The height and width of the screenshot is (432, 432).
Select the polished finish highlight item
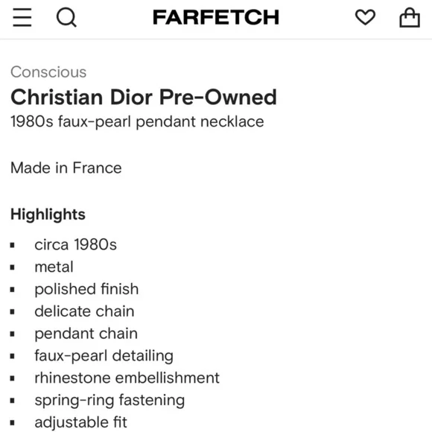tap(86, 289)
